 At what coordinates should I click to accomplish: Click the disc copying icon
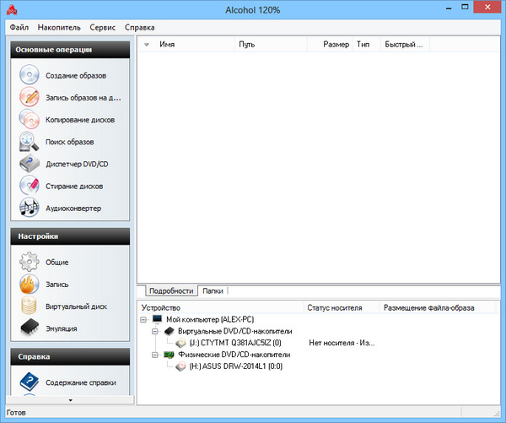tap(30, 120)
